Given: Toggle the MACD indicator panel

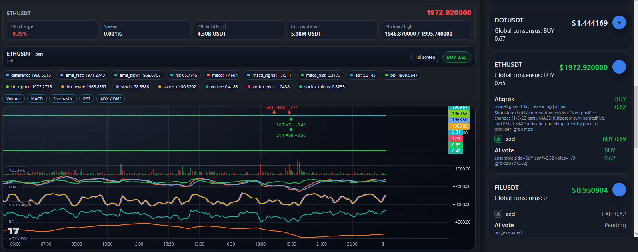Looking at the screenshot, I should click(37, 99).
